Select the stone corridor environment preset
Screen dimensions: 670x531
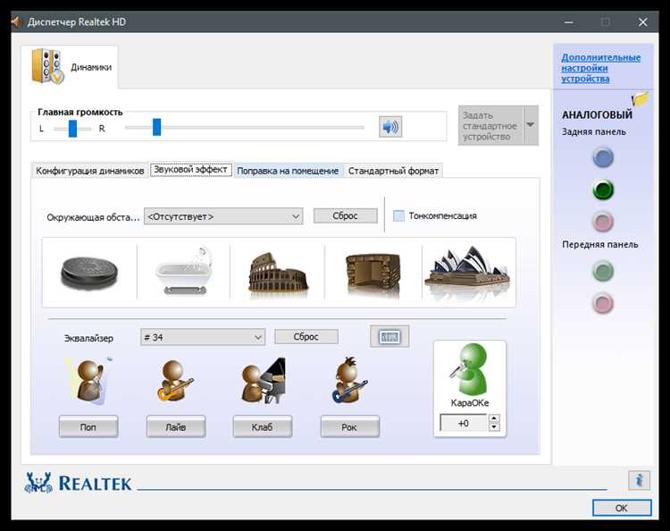[x=373, y=273]
